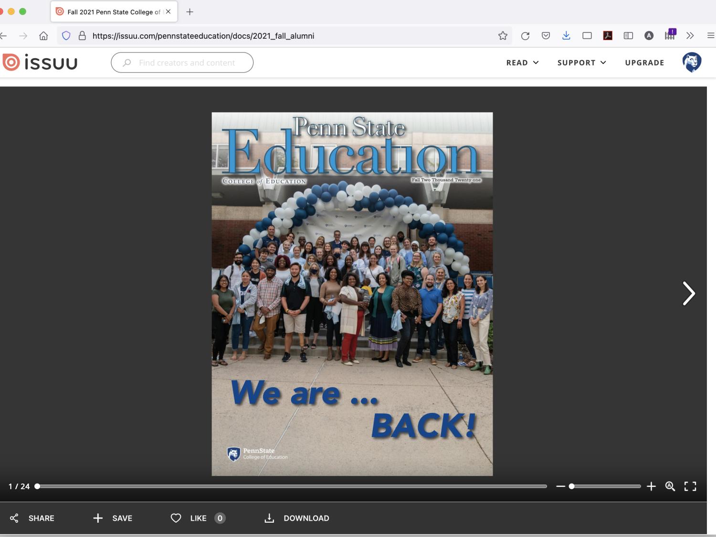Go back in browser history

[x=3, y=36]
